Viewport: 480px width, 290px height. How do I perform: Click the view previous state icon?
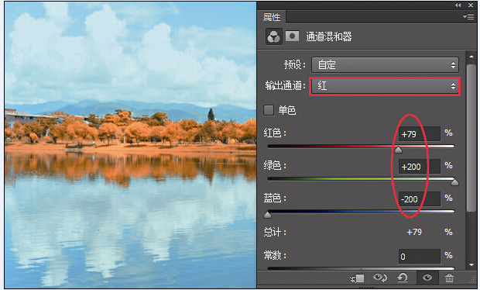point(380,278)
